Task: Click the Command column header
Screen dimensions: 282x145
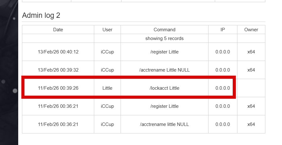Action: pyautogui.click(x=165, y=30)
